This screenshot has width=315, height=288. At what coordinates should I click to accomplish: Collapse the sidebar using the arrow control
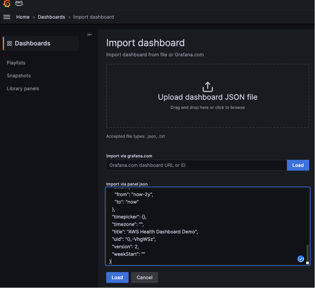[90, 34]
